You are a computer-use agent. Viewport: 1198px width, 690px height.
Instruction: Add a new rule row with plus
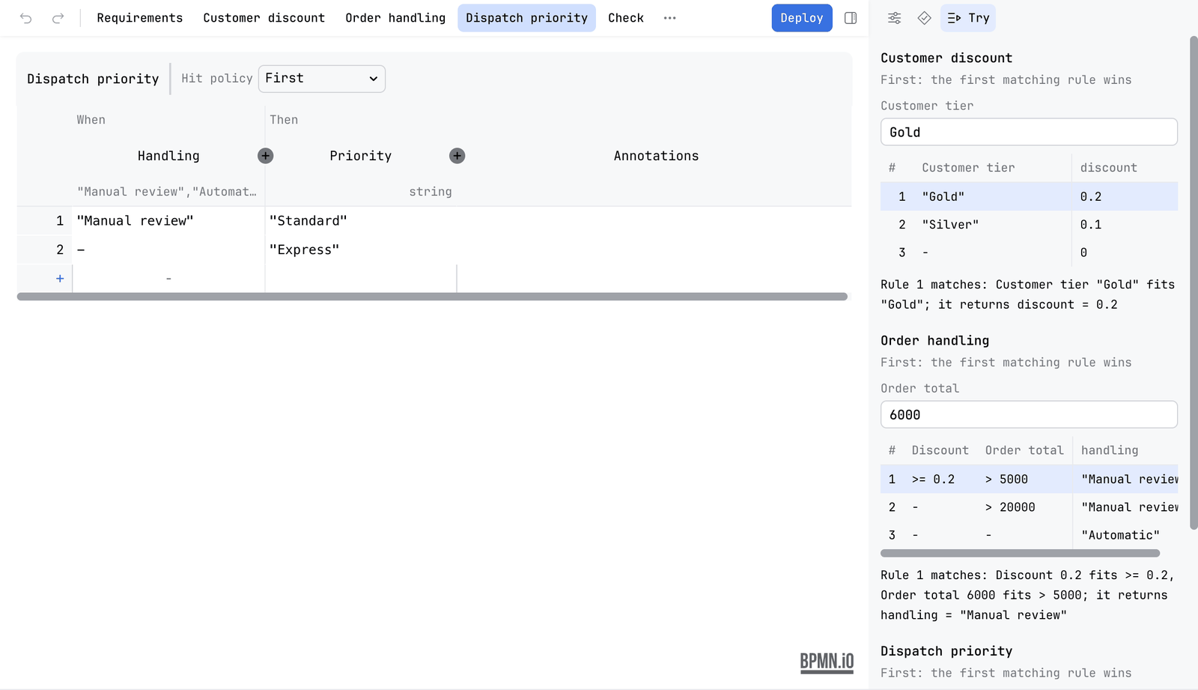60,279
